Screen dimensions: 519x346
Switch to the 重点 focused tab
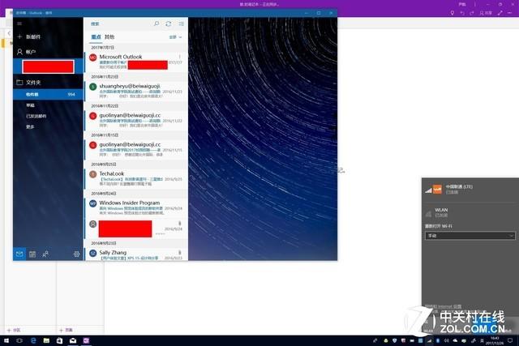coord(96,36)
